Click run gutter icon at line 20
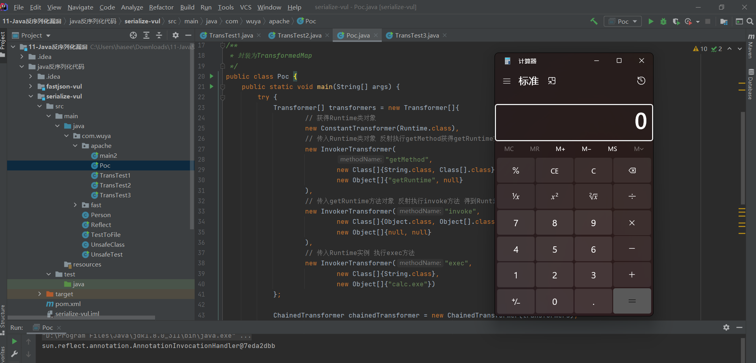Viewport: 756px width, 363px height. pos(212,76)
